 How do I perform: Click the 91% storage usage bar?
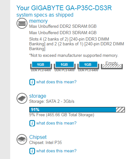pos(77,110)
